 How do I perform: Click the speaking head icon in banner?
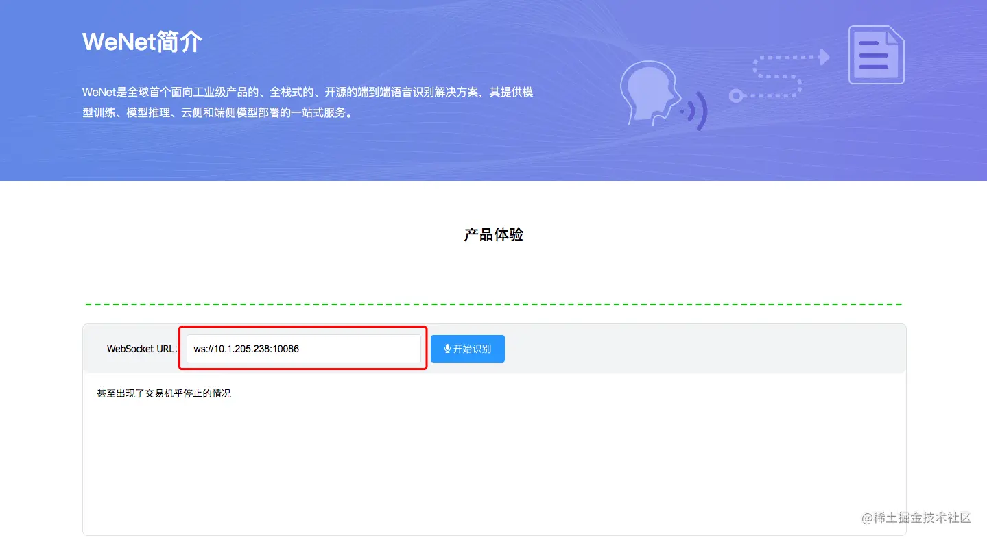click(650, 94)
